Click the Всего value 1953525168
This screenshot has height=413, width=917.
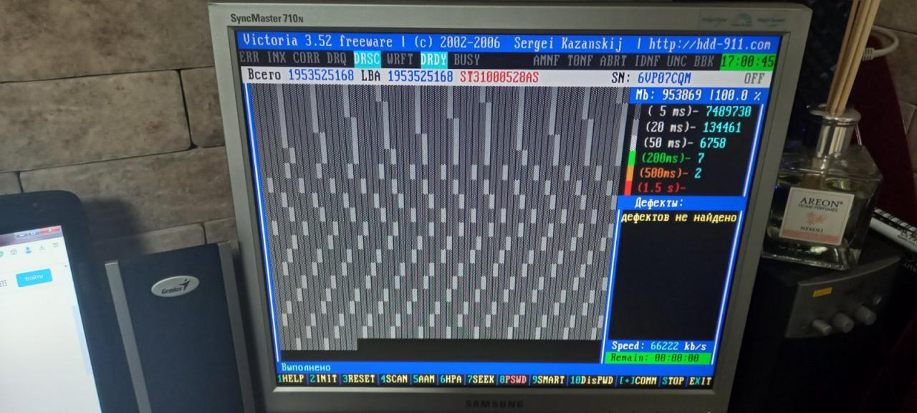(321, 75)
